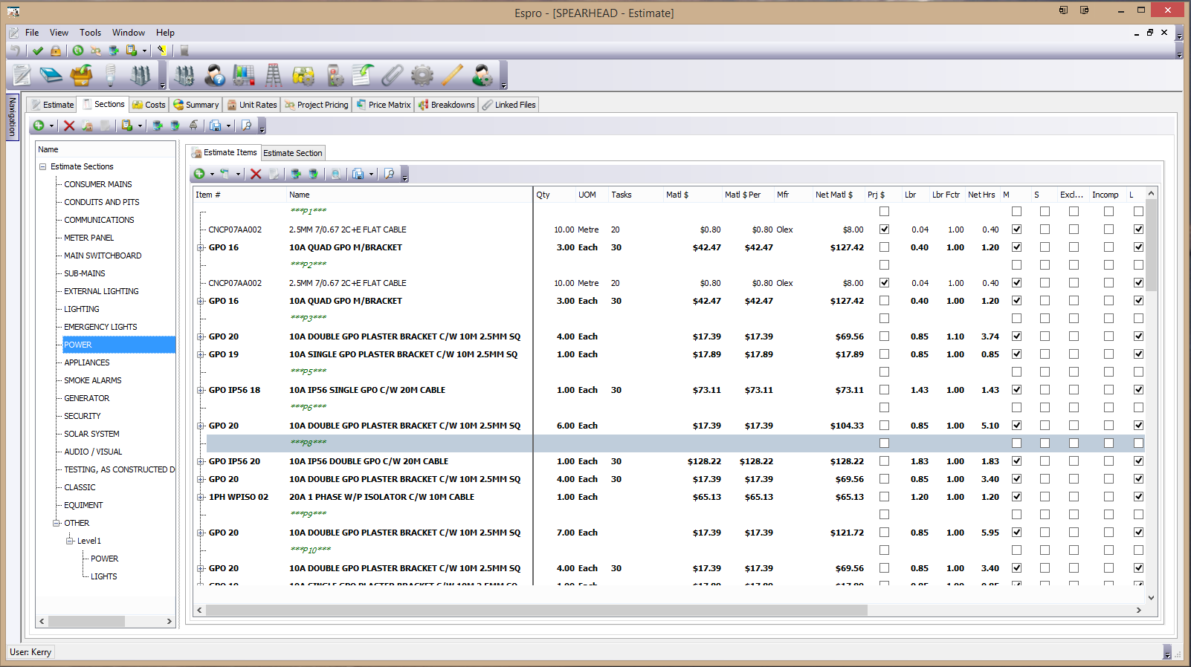Click the blue book icon in the large toolbar
This screenshot has height=667, width=1191.
pos(51,75)
